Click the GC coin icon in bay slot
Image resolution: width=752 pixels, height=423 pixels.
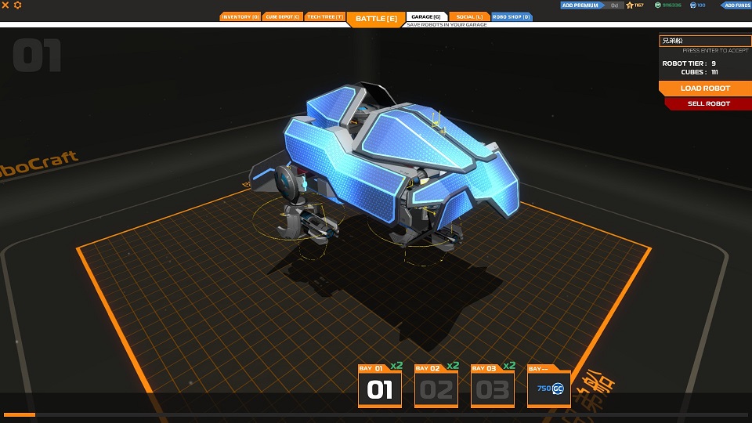click(x=557, y=389)
